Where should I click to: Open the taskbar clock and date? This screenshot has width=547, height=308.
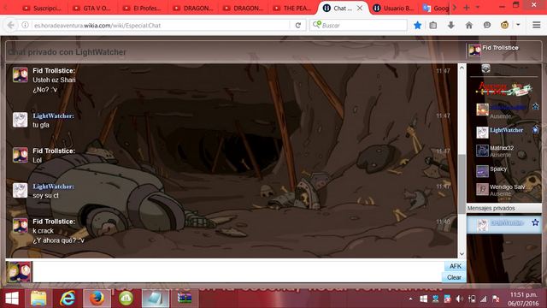(523, 299)
